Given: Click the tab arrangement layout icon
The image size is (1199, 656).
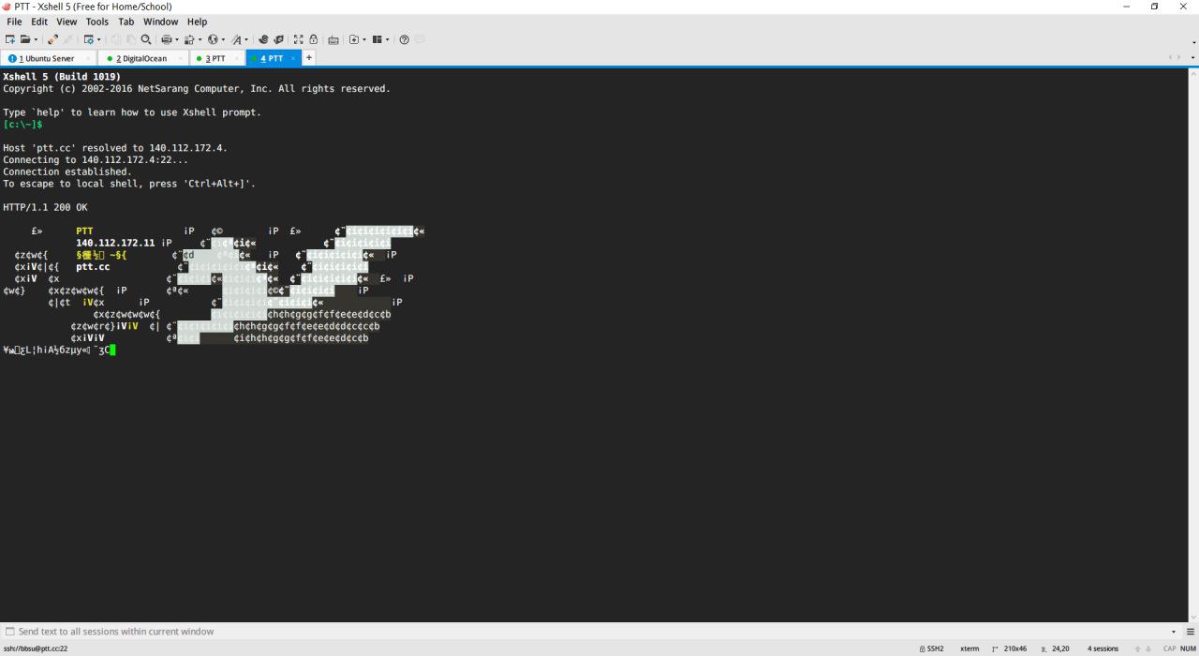Looking at the screenshot, I should tap(377, 39).
